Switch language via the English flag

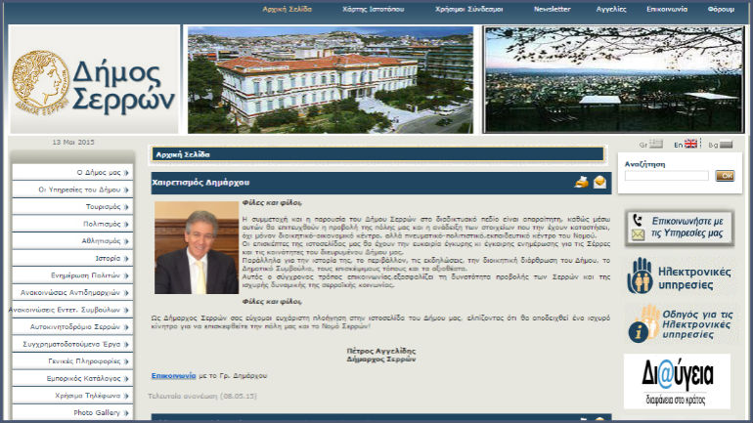coord(690,145)
